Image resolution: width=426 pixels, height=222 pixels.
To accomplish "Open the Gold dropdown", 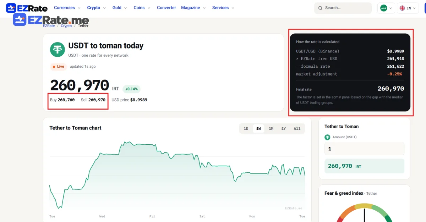I will click(120, 8).
